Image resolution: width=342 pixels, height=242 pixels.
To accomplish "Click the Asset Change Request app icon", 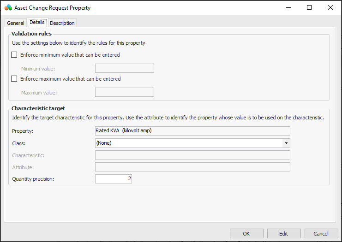I will (8, 7).
